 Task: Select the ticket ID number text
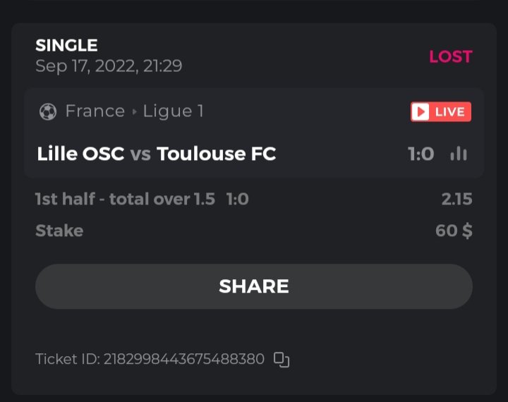coord(183,360)
